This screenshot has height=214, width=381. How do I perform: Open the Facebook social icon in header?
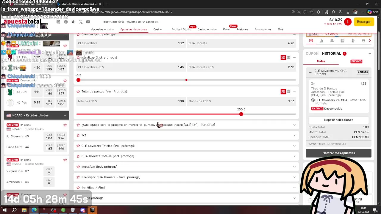coord(66,22)
